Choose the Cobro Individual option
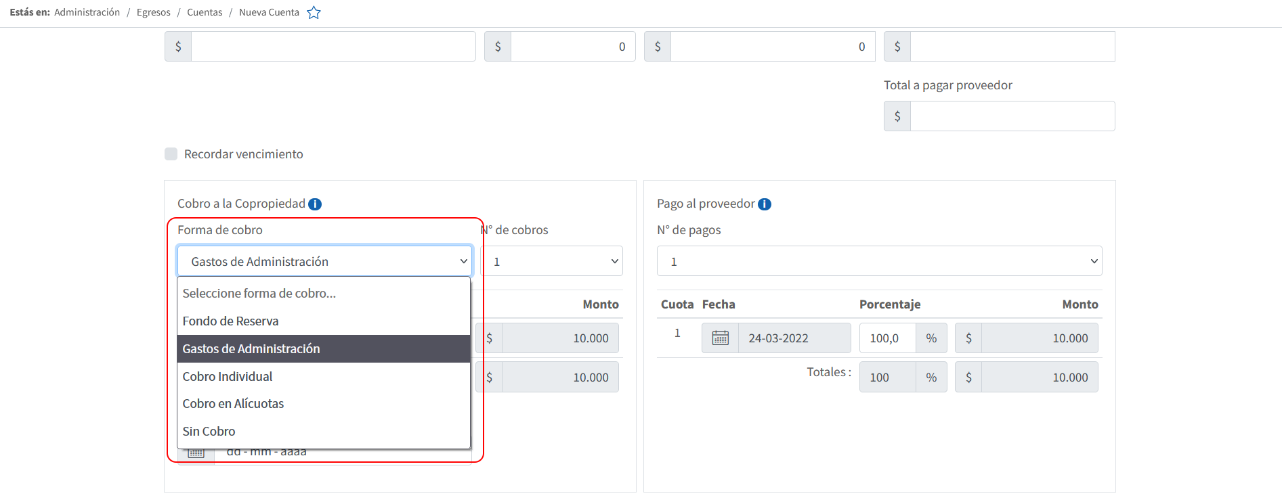 tap(324, 376)
